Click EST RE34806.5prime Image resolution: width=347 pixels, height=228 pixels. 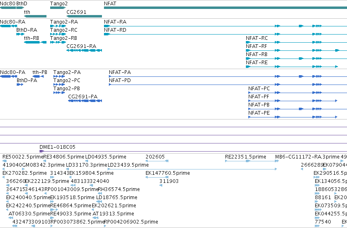click(64, 157)
